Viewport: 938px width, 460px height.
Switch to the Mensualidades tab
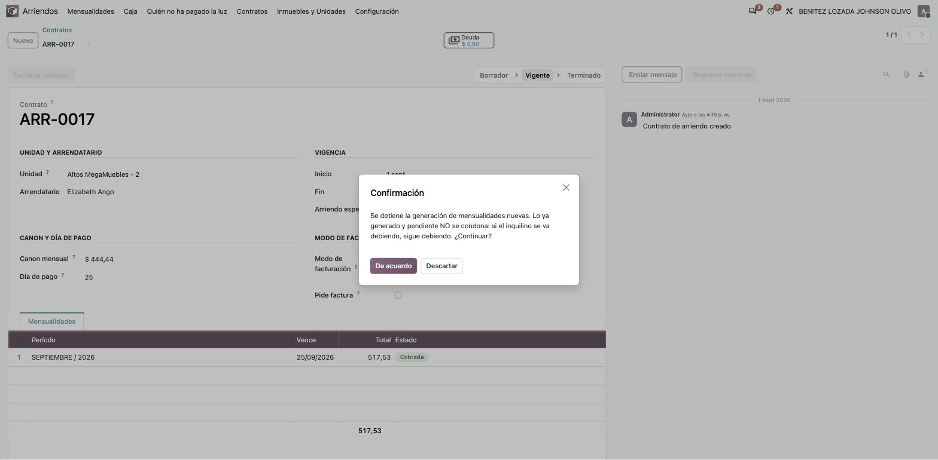click(x=51, y=321)
